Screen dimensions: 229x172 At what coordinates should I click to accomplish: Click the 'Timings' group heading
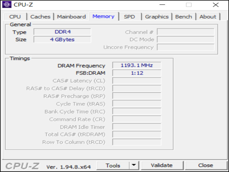20,58
